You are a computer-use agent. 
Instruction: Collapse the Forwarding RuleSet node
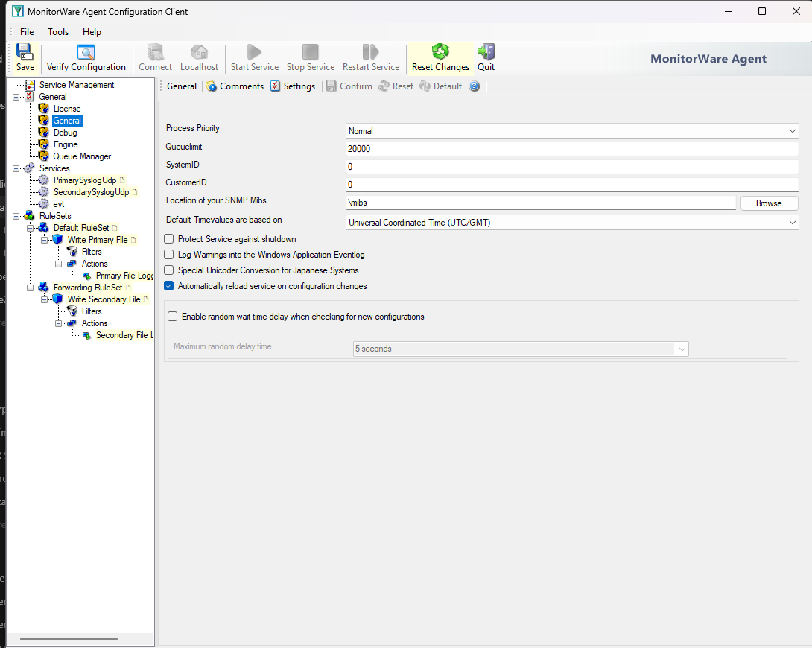point(30,288)
